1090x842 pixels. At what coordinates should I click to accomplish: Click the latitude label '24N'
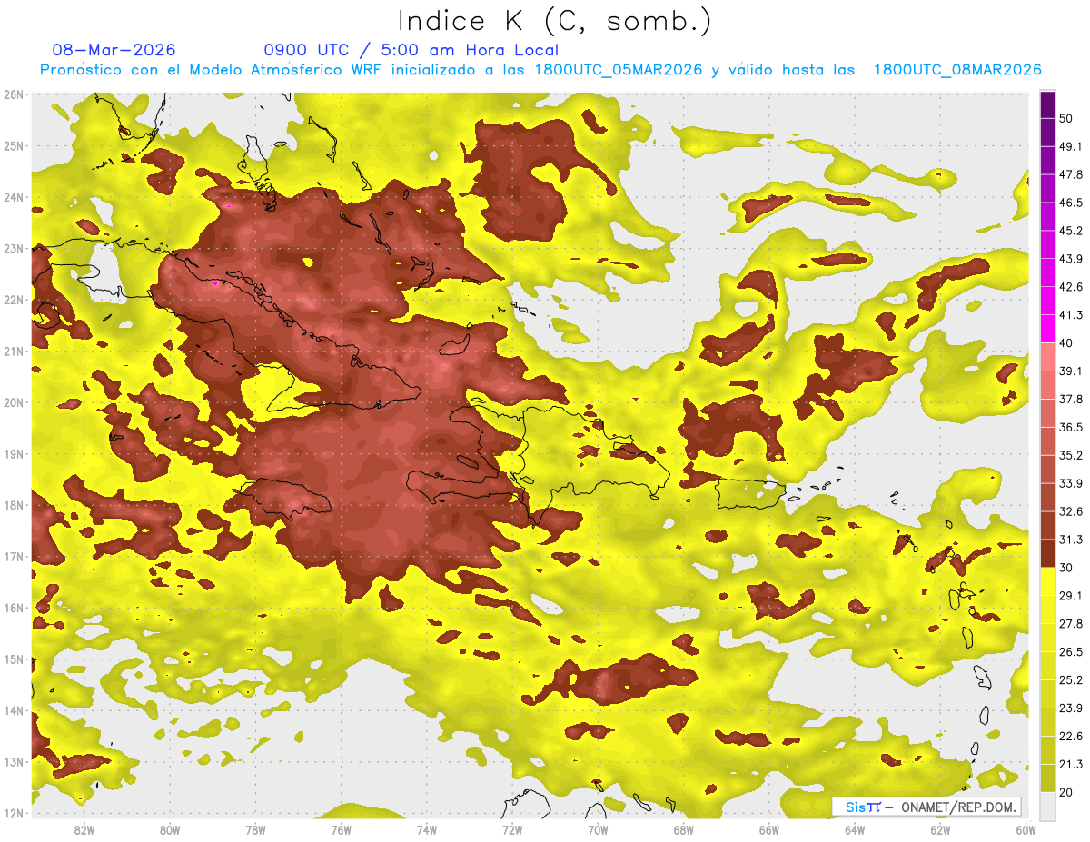pos(14,197)
